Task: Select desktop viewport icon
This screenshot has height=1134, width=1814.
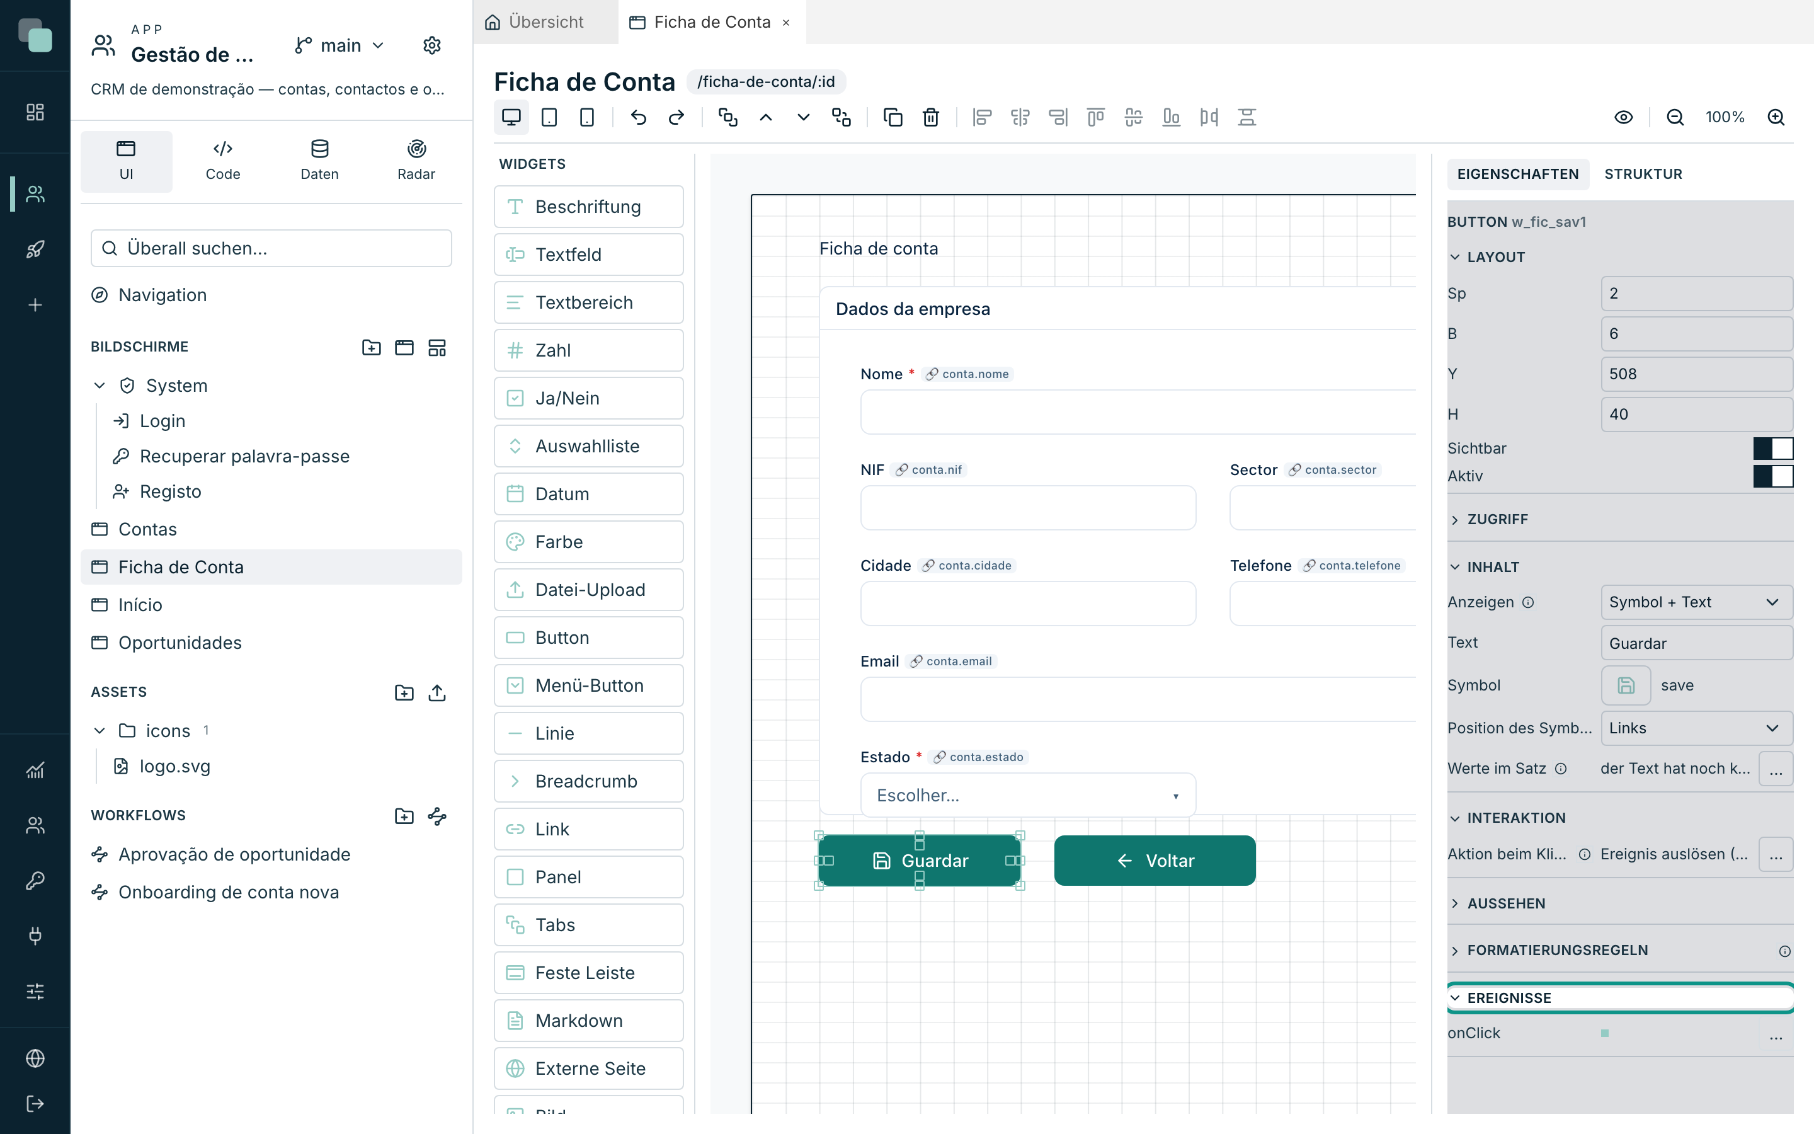Action: click(511, 117)
